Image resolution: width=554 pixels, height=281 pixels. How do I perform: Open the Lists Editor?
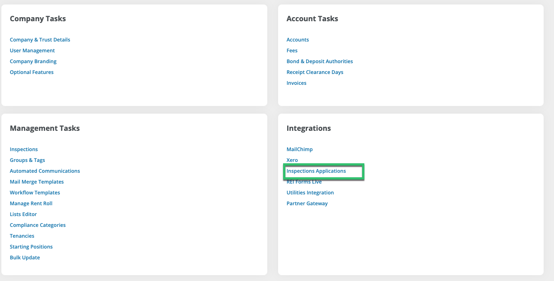[x=23, y=214]
